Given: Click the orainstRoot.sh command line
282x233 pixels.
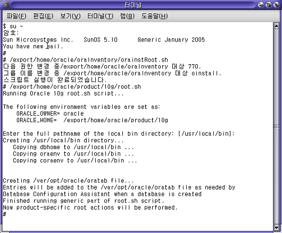Looking at the screenshot, I should coord(86,60).
